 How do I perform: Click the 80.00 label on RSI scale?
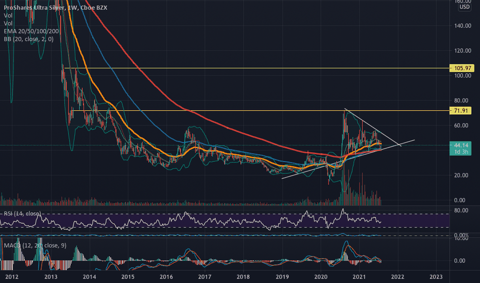click(x=461, y=210)
